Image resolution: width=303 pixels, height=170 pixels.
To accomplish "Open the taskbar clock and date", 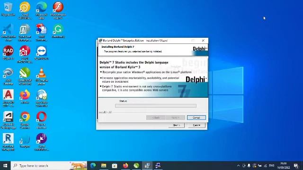I will tap(284, 166).
